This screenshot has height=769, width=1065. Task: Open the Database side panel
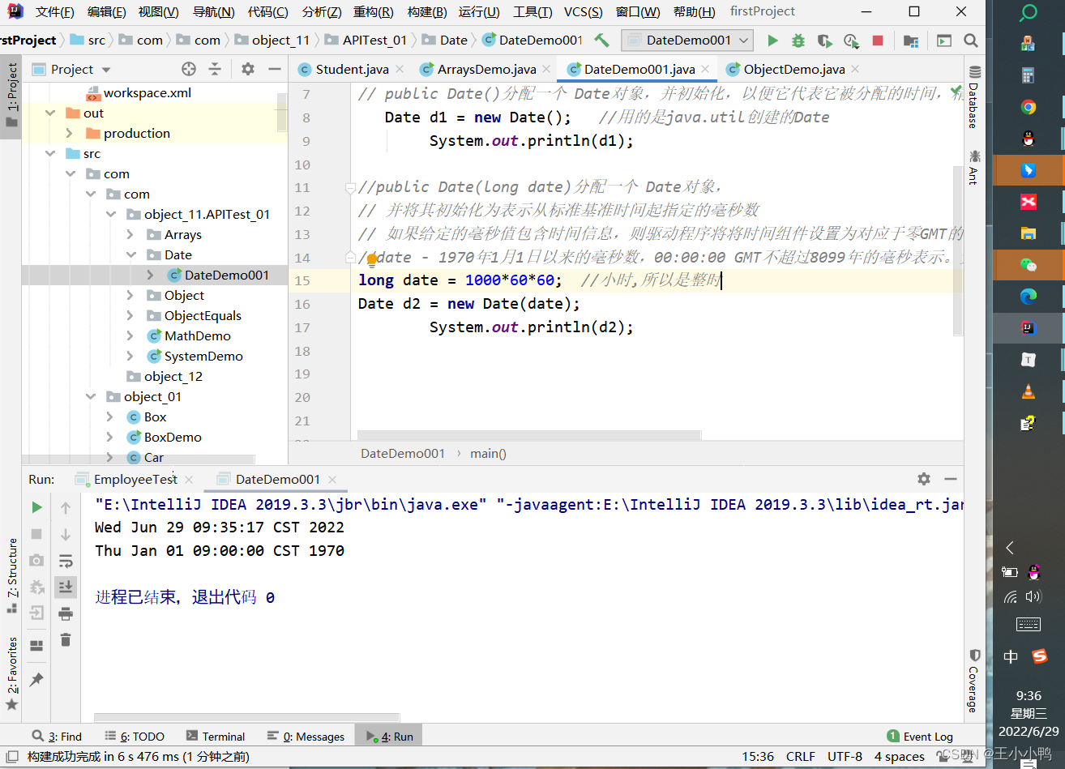tap(973, 97)
